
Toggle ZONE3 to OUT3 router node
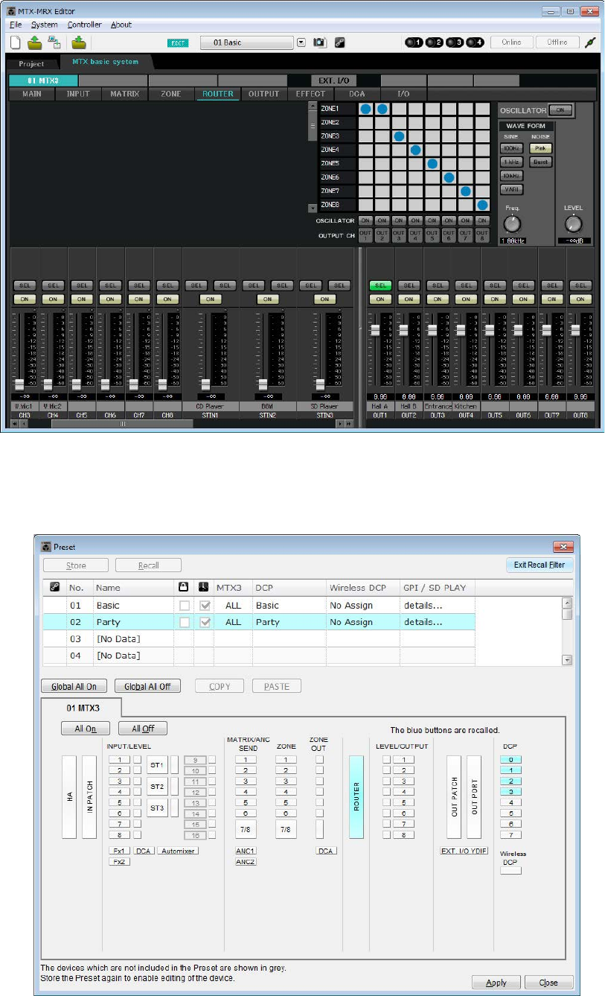pyautogui.click(x=399, y=136)
